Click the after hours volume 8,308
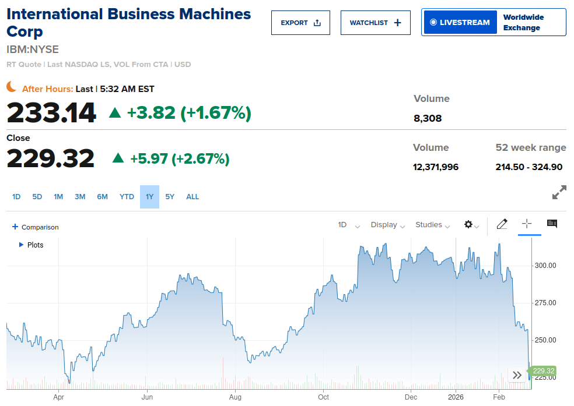This screenshot has width=574, height=406. click(x=428, y=118)
